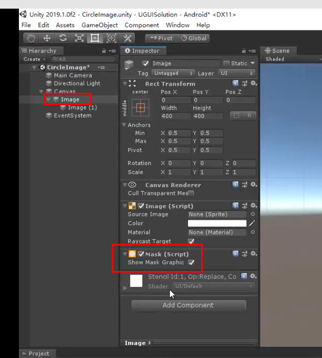Select the Rotate tool

[63, 38]
